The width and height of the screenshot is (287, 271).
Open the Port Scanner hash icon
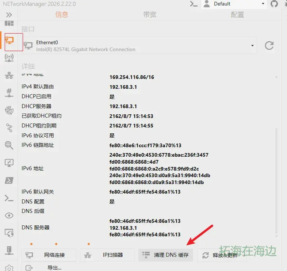(x=9, y=93)
